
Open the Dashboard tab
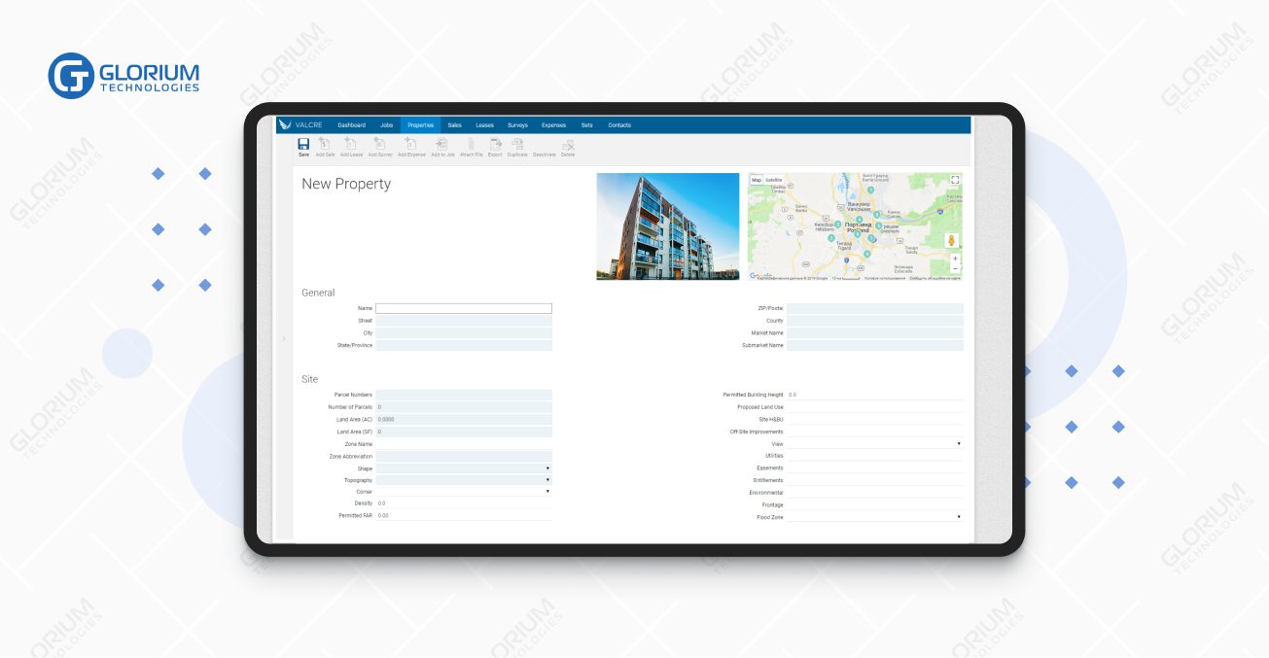[351, 125]
